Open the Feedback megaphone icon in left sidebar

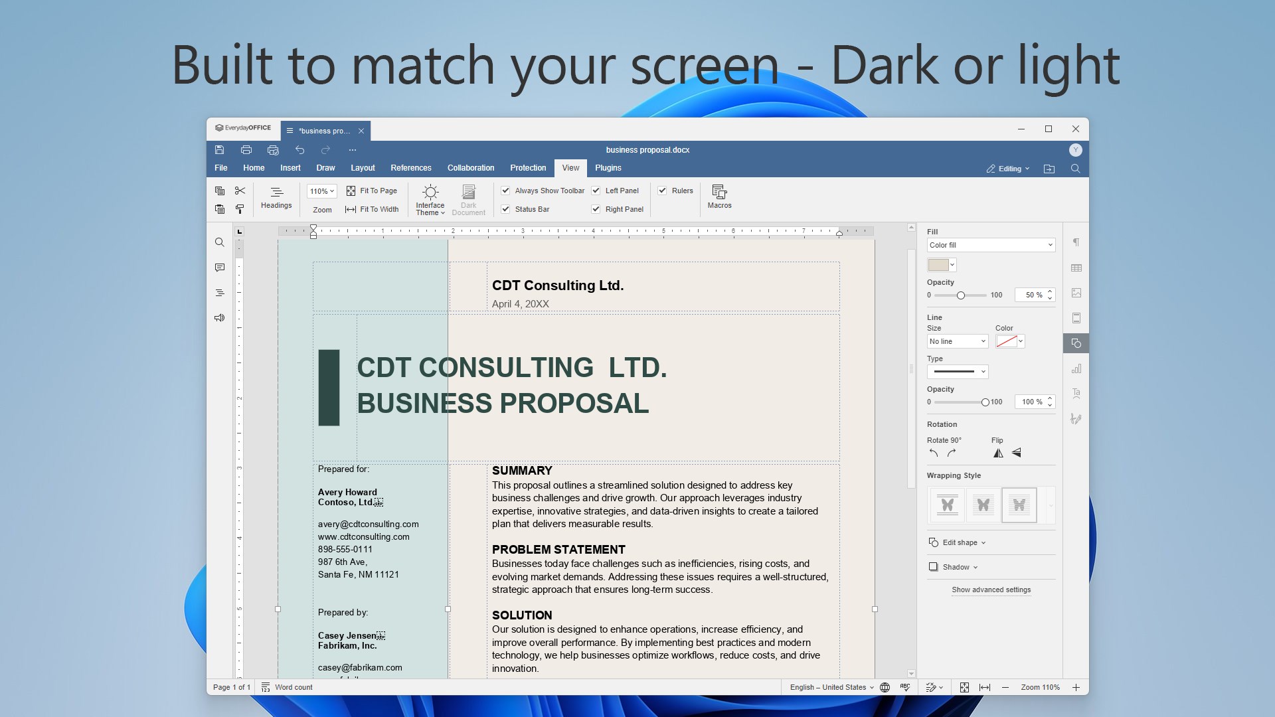click(x=220, y=318)
